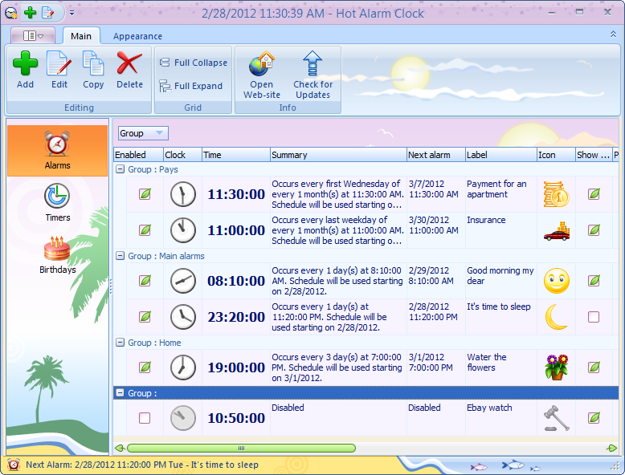Collapse the Group : Home section
Image resolution: width=625 pixels, height=475 pixels.
121,343
